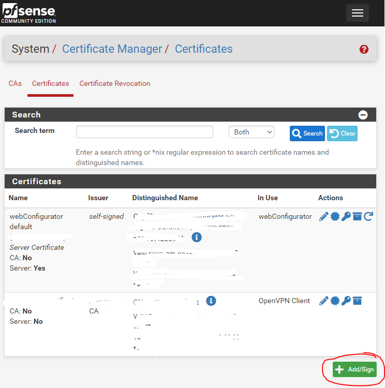Export the webConfigurator key with the key icon
385x388 pixels.
(x=346, y=216)
